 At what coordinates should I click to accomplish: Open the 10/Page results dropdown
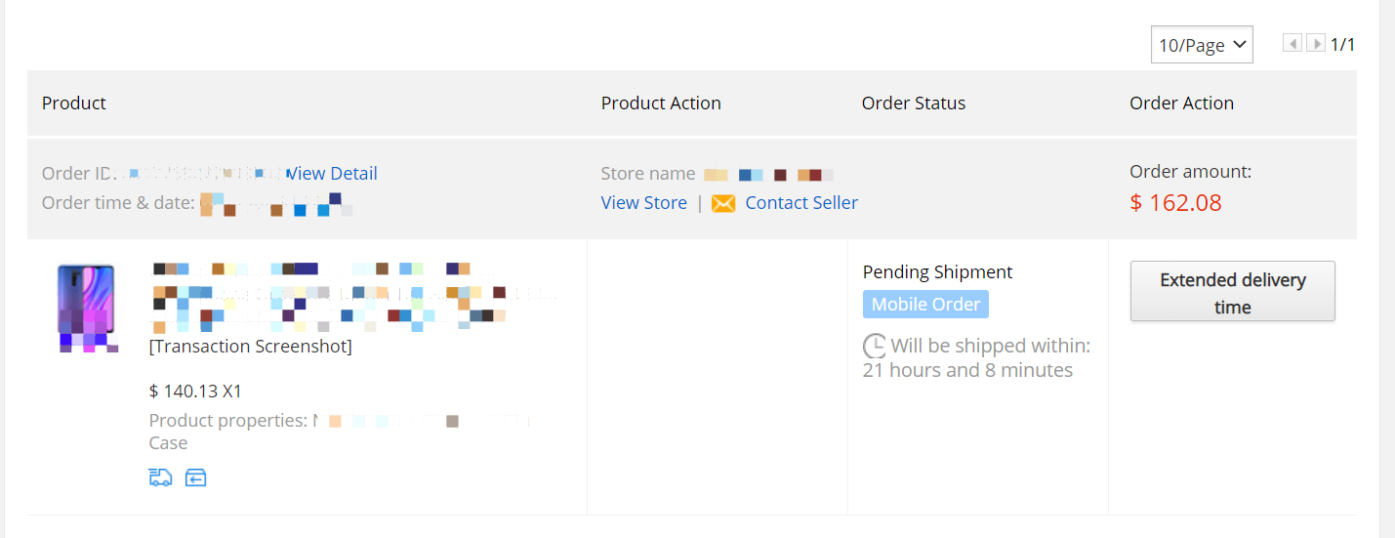click(x=1202, y=45)
